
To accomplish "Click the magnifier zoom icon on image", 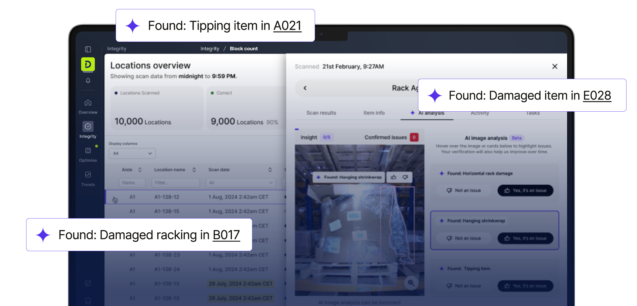I will 411,283.
